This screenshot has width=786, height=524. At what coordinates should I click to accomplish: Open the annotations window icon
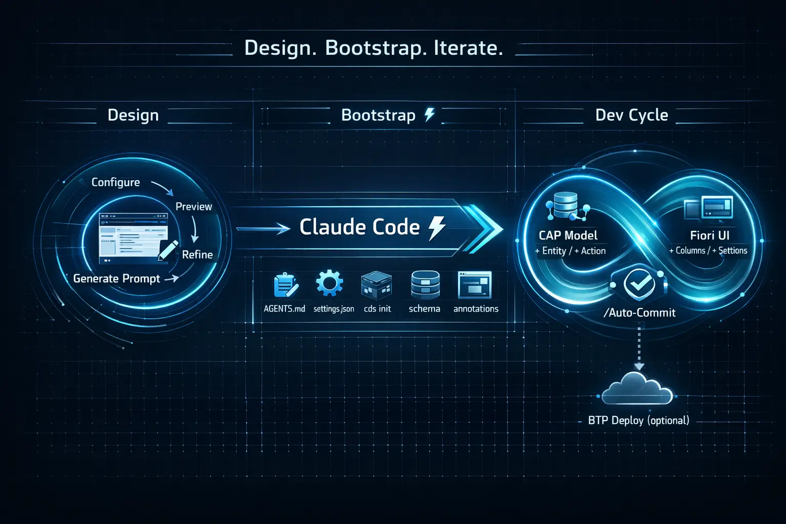point(474,285)
